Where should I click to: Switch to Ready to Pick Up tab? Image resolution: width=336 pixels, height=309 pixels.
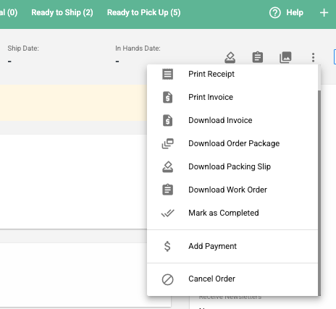(143, 12)
